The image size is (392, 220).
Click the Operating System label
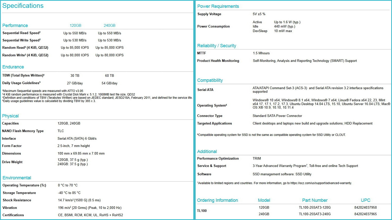click(x=212, y=105)
